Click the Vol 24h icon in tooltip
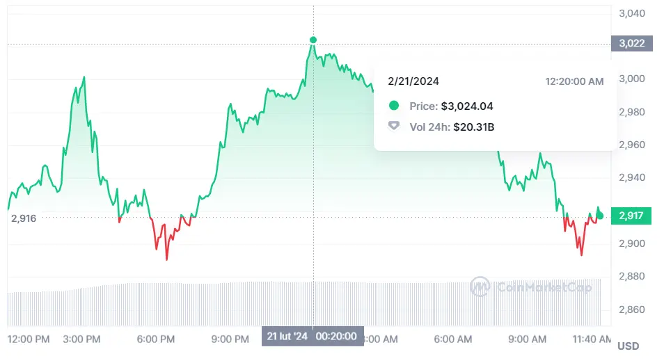 394,127
